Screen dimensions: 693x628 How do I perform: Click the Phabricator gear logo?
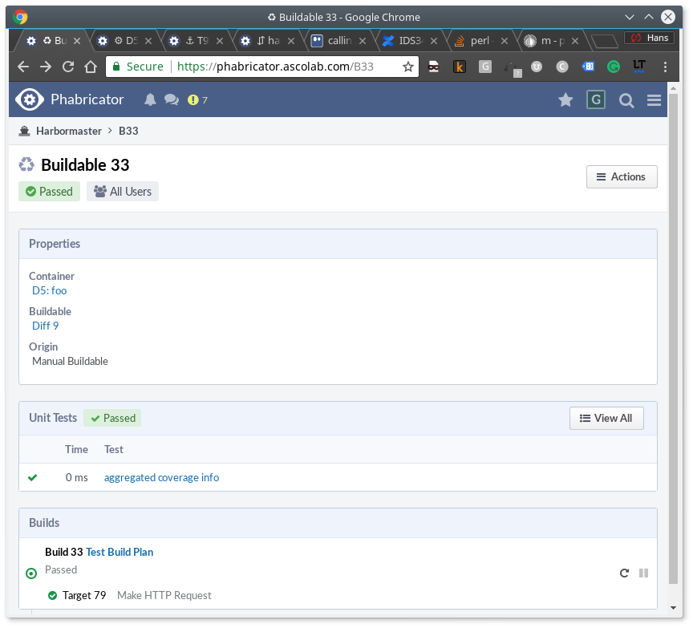click(x=29, y=99)
